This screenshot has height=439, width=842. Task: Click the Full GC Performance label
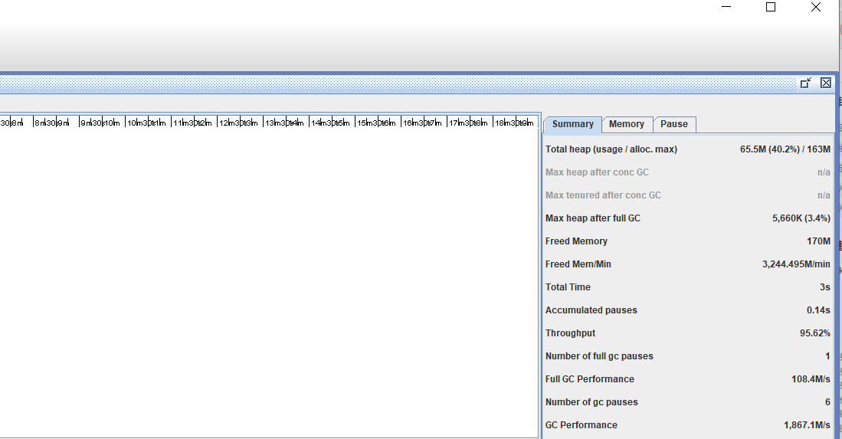coord(590,379)
